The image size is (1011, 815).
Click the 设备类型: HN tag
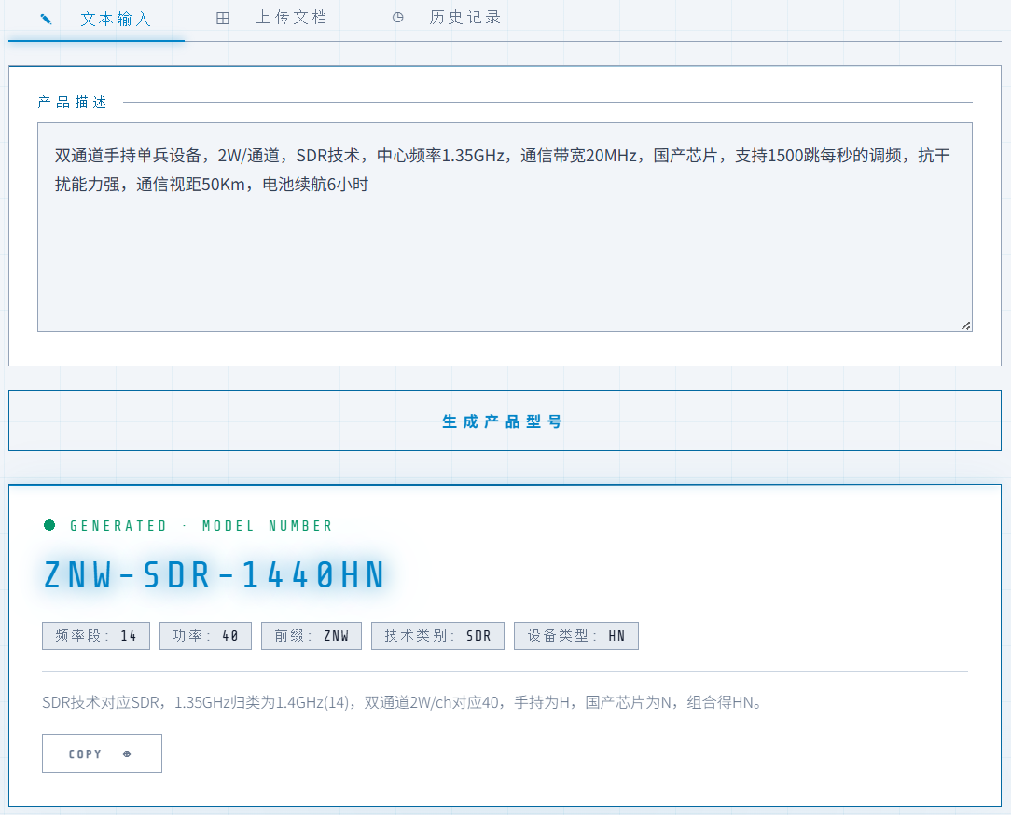tap(576, 636)
